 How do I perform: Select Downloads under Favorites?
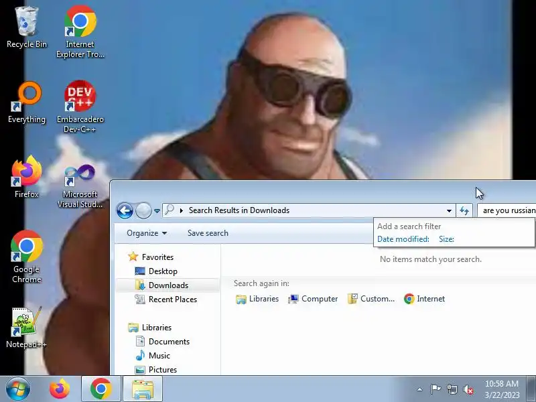point(161,285)
